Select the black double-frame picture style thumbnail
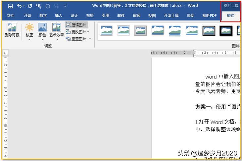Image resolution: width=242 pixels, height=161 pixels. [x=209, y=31]
